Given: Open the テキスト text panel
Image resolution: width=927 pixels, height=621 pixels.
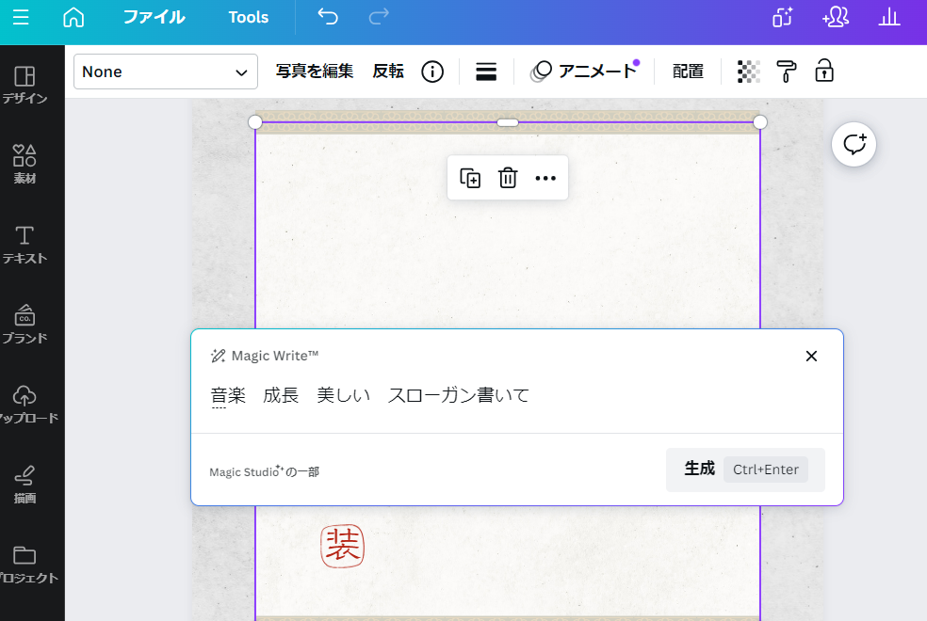Looking at the screenshot, I should coord(24,245).
